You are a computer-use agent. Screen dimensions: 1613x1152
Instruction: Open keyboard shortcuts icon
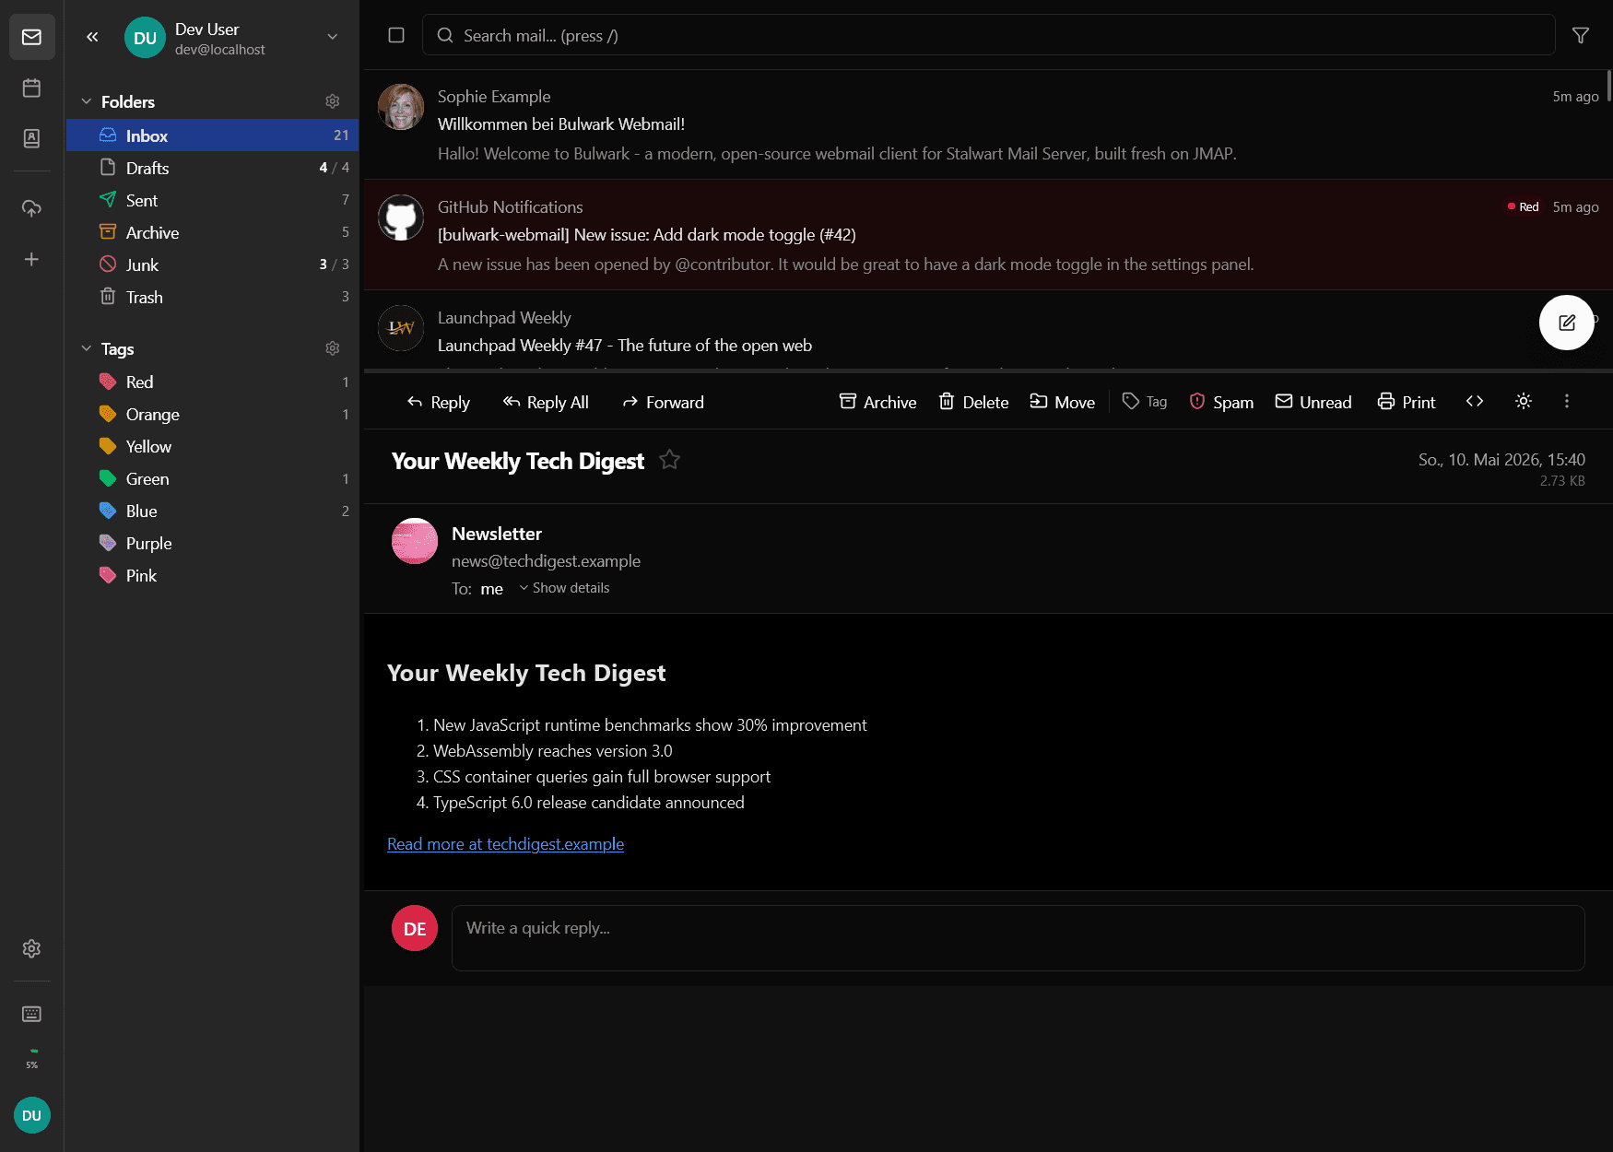click(31, 1014)
